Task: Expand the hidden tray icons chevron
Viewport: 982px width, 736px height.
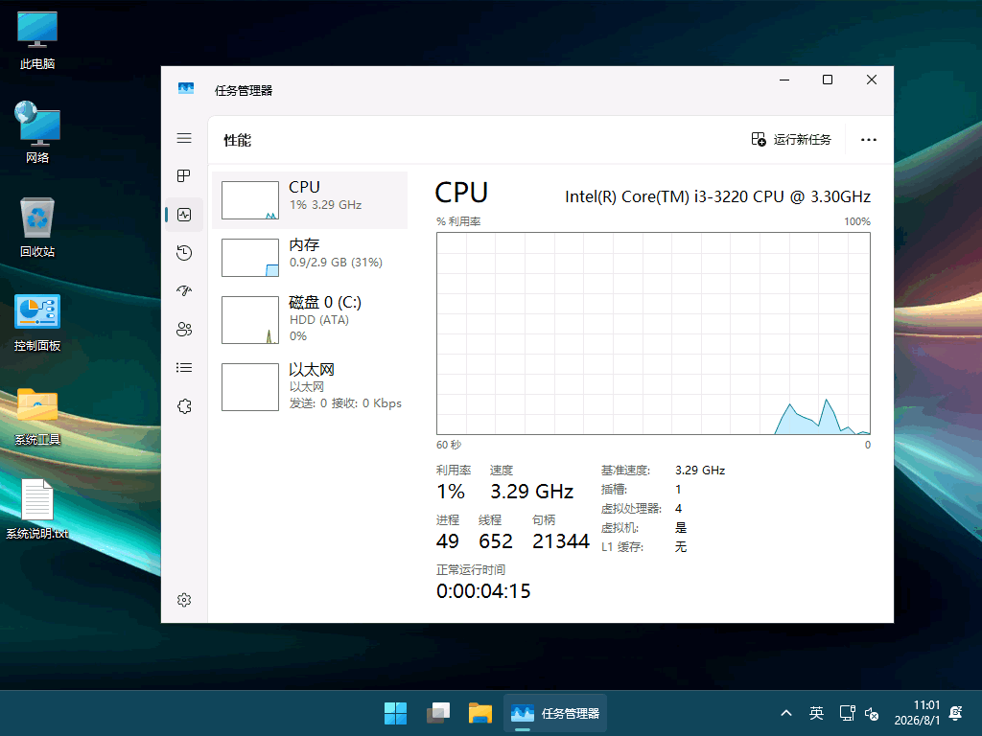Action: tap(786, 713)
